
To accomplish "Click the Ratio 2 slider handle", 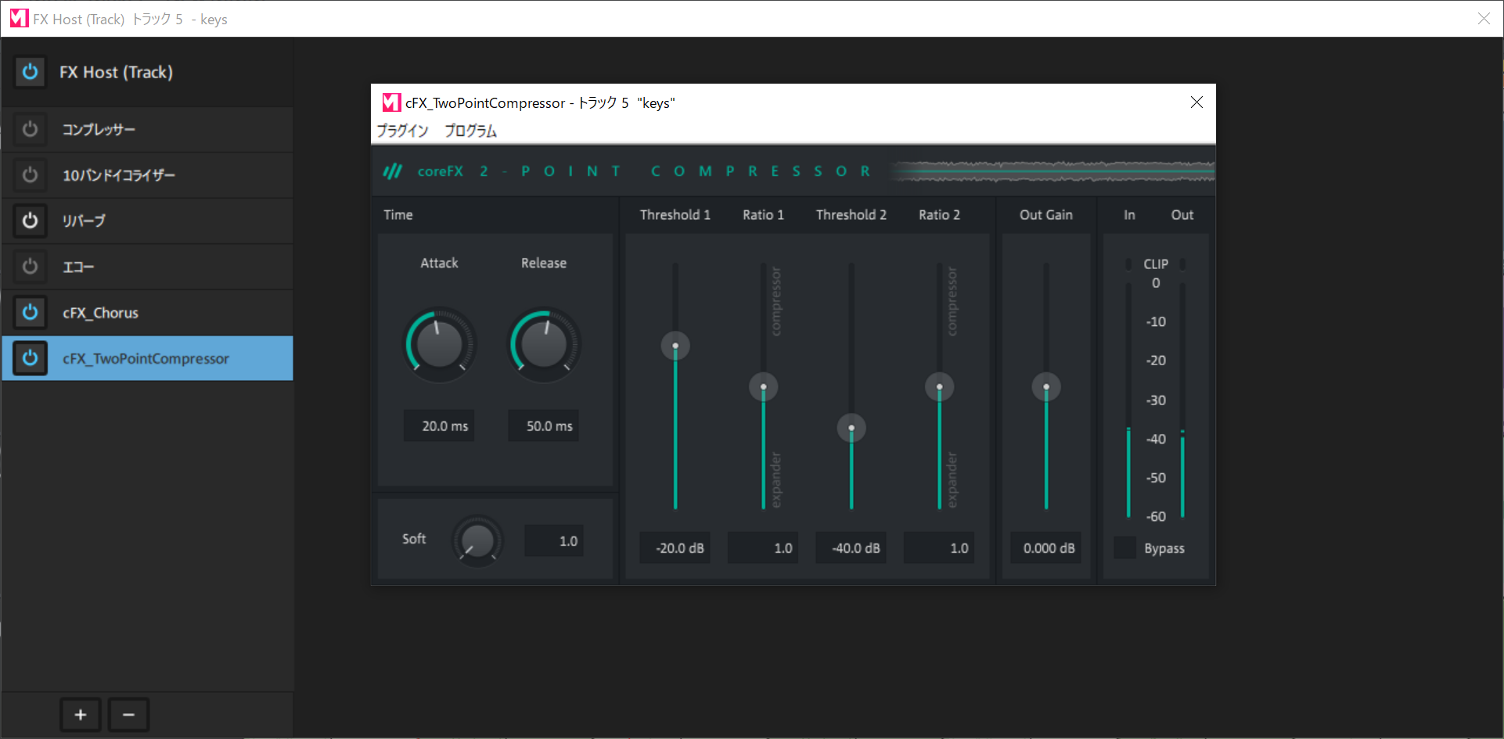I will tap(940, 387).
